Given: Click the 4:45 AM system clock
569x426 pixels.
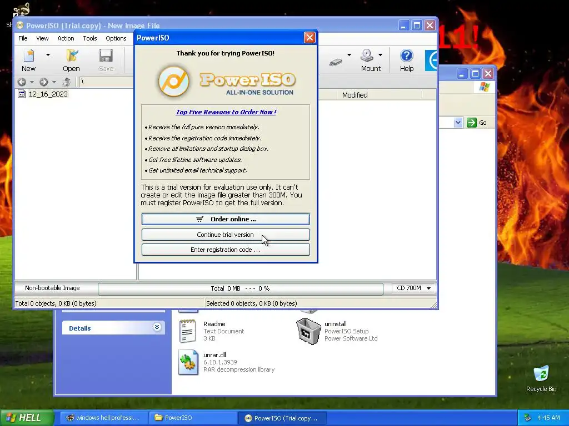Looking at the screenshot, I should (548, 418).
